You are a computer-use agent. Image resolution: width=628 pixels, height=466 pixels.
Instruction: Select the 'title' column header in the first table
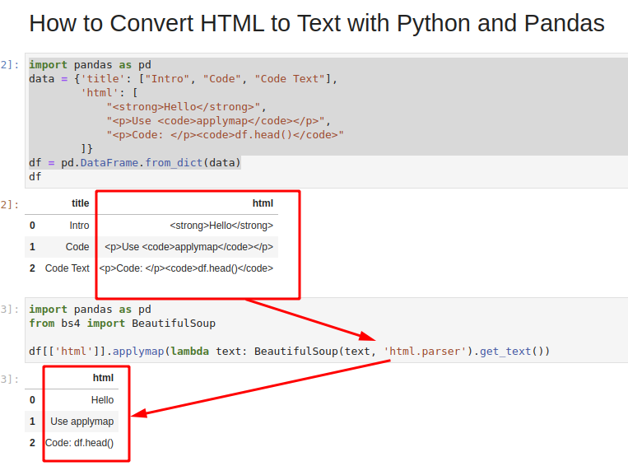pos(80,203)
